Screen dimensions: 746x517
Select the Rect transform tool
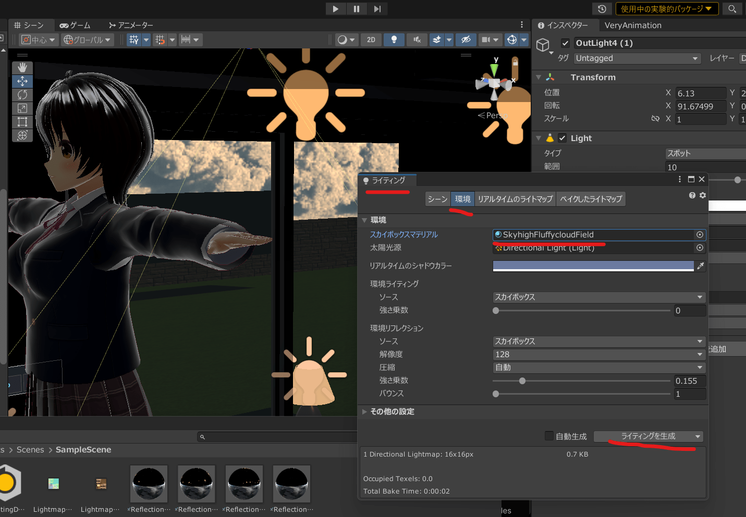coord(22,122)
